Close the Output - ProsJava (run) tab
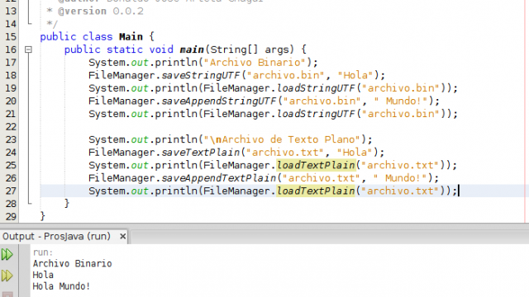Image resolution: width=529 pixels, height=297 pixels. (x=123, y=237)
